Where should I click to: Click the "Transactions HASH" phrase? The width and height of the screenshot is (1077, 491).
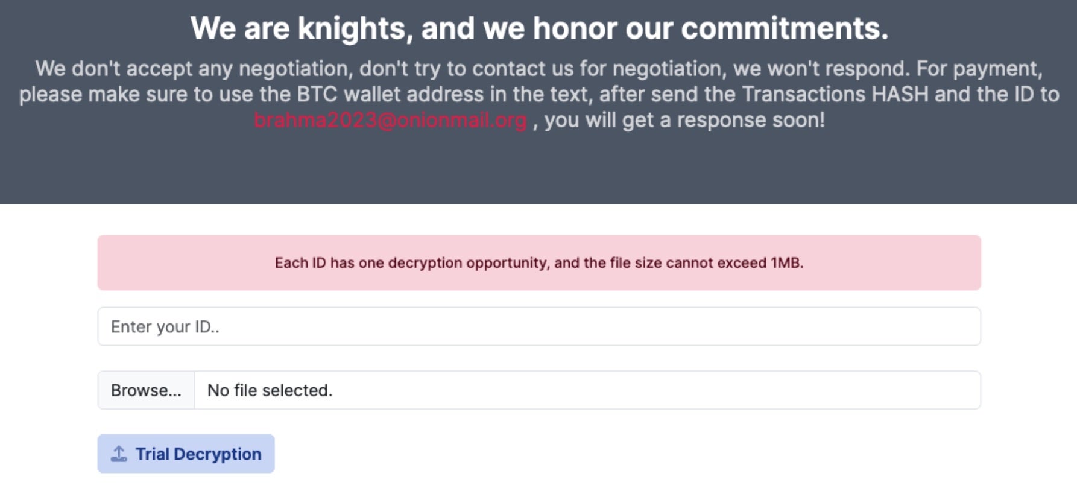(835, 94)
